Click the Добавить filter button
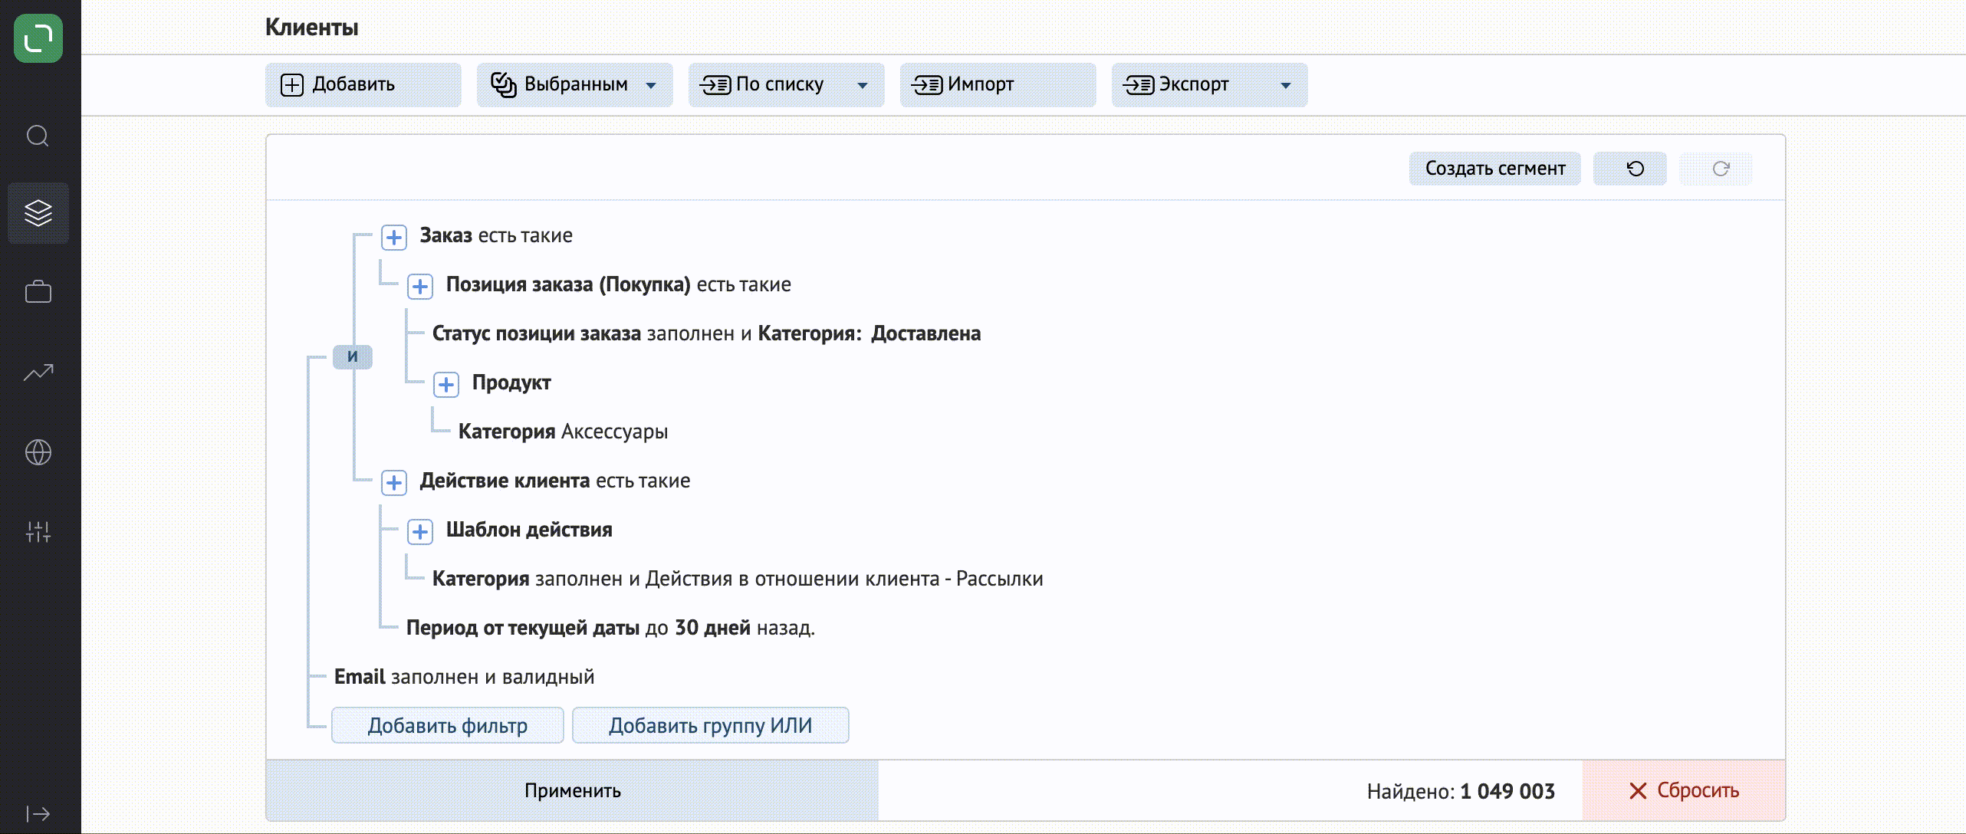Screen dimensions: 1966x834 [x=446, y=725]
